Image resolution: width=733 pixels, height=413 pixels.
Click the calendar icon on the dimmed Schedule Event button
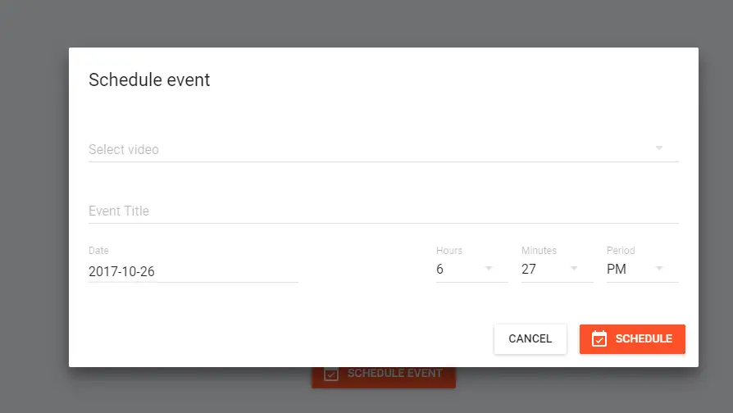click(x=331, y=374)
